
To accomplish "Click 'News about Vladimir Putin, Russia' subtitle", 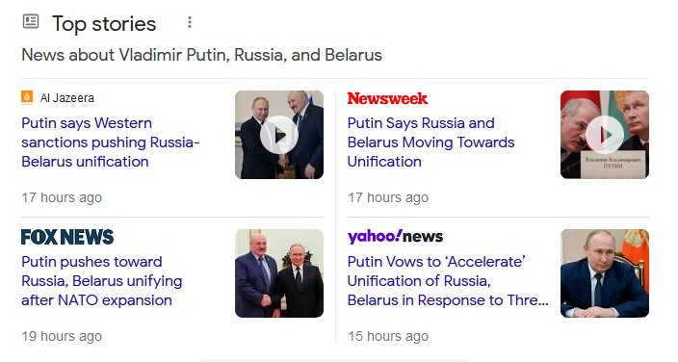I will click(x=201, y=56).
